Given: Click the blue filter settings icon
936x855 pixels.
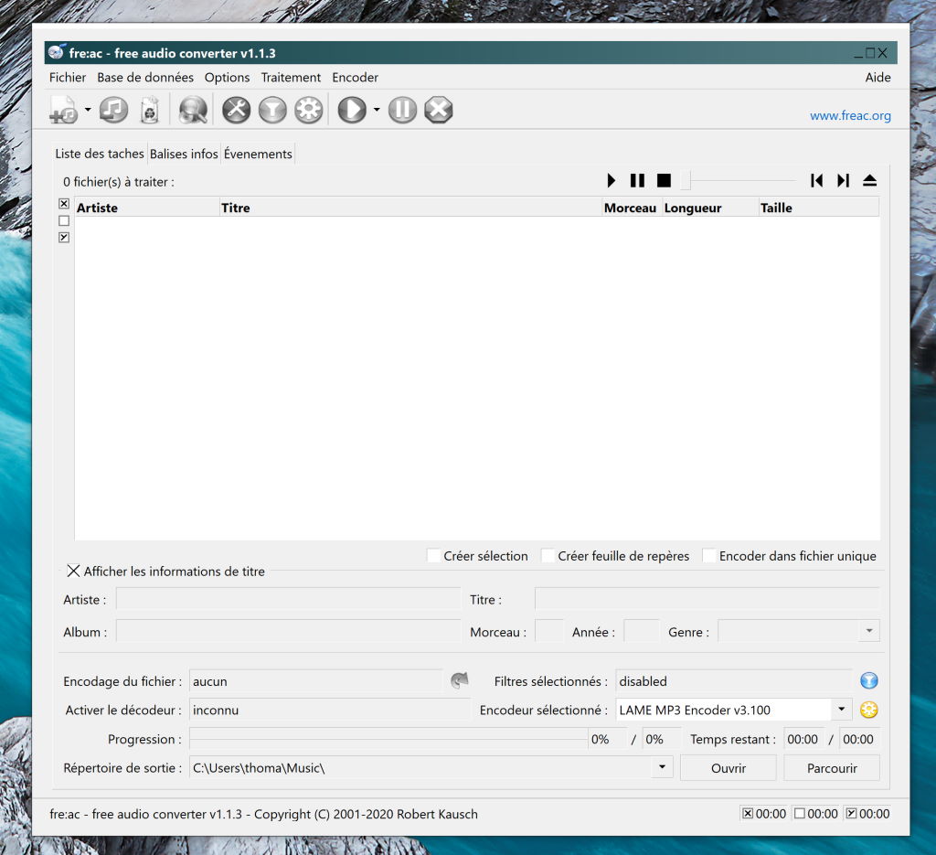Looking at the screenshot, I should pyautogui.click(x=868, y=680).
